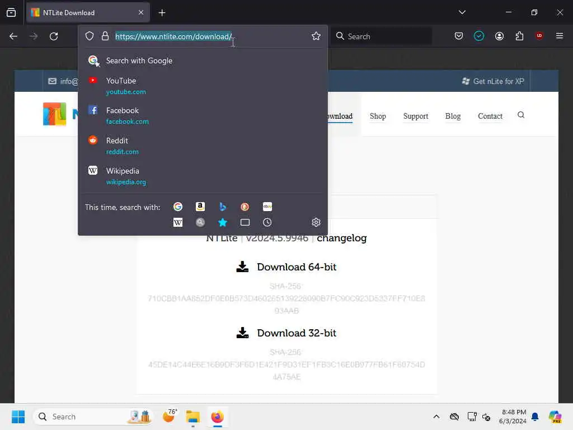Click the teal checkmark extension icon
Screen dimensions: 573x430
(x=479, y=36)
